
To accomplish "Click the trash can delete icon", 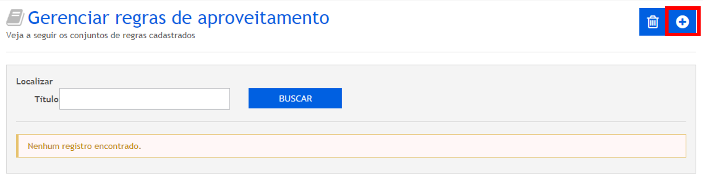I will tap(652, 22).
